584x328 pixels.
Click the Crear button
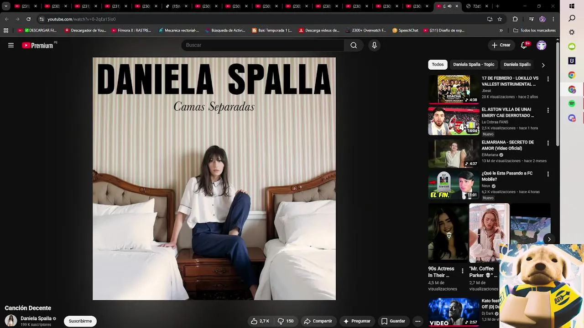click(501, 45)
